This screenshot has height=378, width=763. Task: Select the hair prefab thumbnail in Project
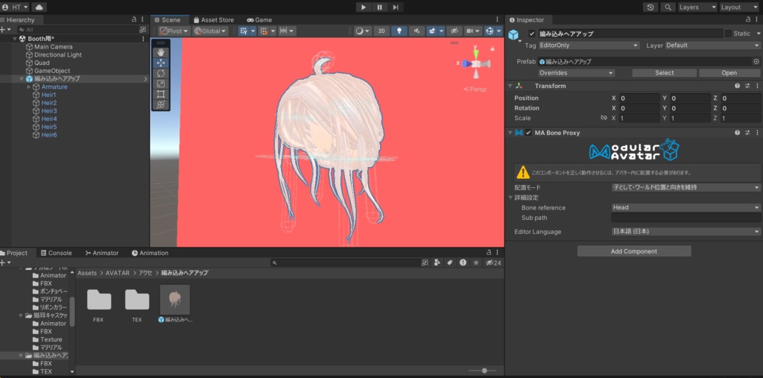[x=175, y=300]
